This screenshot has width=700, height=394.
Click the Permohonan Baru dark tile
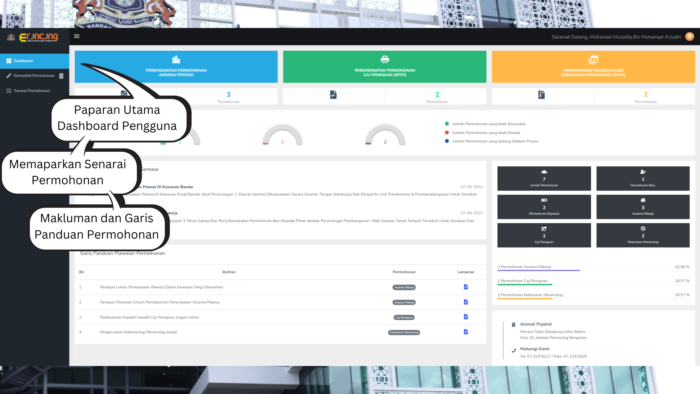[x=643, y=179]
